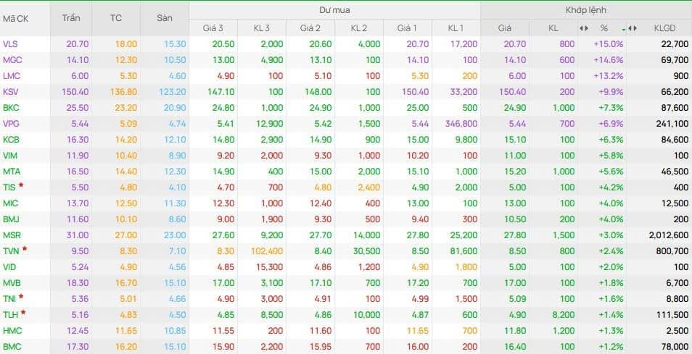
Task: Open the VLS stock symbol
Action: coord(11,44)
